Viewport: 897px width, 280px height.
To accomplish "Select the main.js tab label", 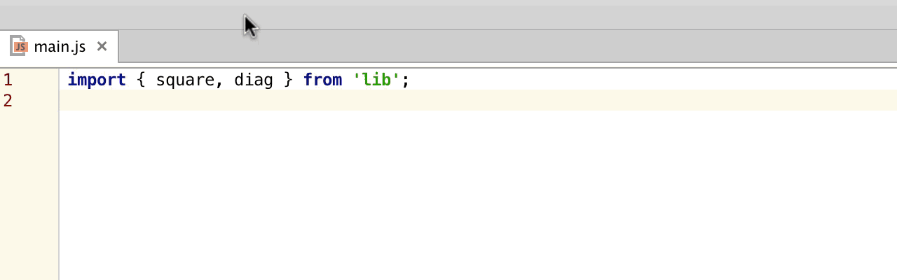I will 60,47.
